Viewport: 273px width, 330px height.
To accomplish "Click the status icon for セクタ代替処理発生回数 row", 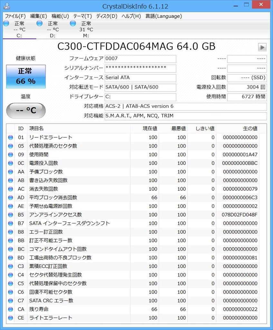I will 11,275.
